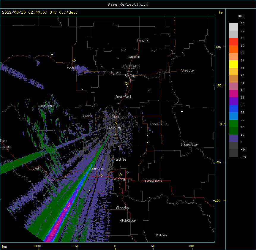Select the bright green 20-30 dBZ swatch
256x250 pixels.
tap(233, 124)
